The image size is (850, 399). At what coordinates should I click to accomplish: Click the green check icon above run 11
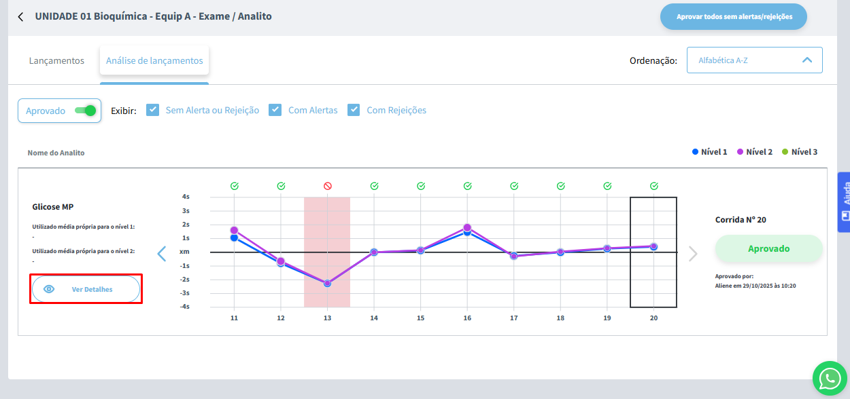(x=234, y=186)
